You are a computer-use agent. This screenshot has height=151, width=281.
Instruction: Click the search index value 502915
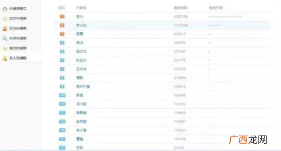pyautogui.click(x=179, y=34)
